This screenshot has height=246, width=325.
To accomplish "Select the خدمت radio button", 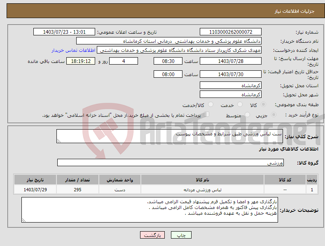I will 240,104.
